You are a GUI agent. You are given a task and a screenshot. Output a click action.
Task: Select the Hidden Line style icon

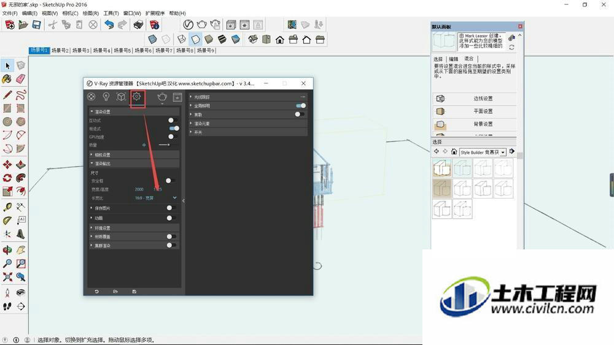click(195, 39)
